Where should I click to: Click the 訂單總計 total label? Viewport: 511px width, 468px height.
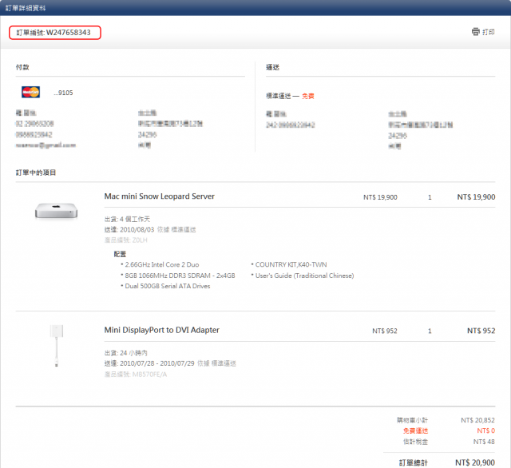(x=414, y=462)
